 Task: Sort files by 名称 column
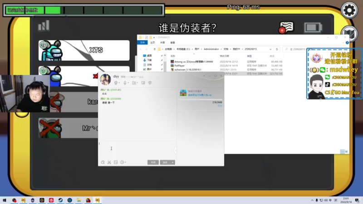(x=173, y=56)
